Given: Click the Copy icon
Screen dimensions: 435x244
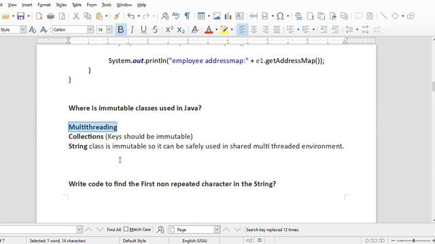Looking at the screenshot, I should [x=88, y=16].
